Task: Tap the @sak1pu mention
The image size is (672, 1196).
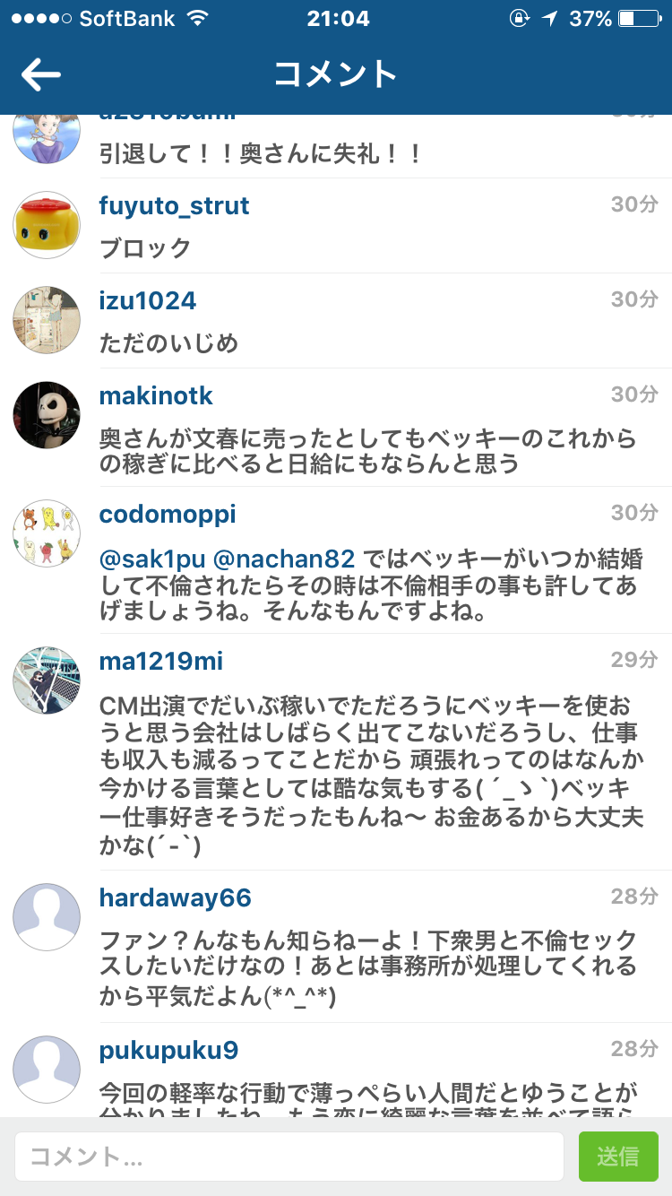Action: (151, 560)
